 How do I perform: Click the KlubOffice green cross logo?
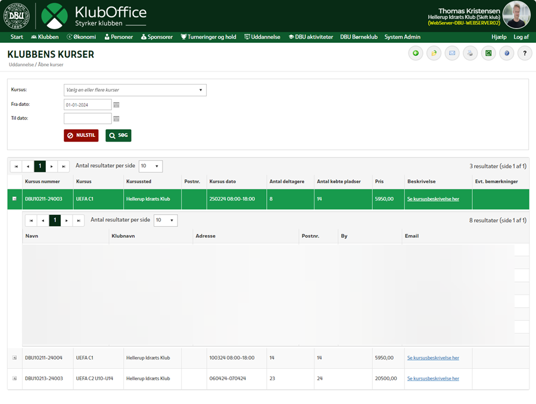pyautogui.click(x=54, y=15)
